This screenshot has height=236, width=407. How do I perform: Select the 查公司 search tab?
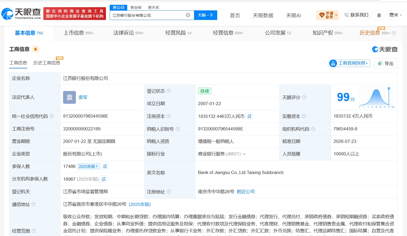click(x=118, y=7)
